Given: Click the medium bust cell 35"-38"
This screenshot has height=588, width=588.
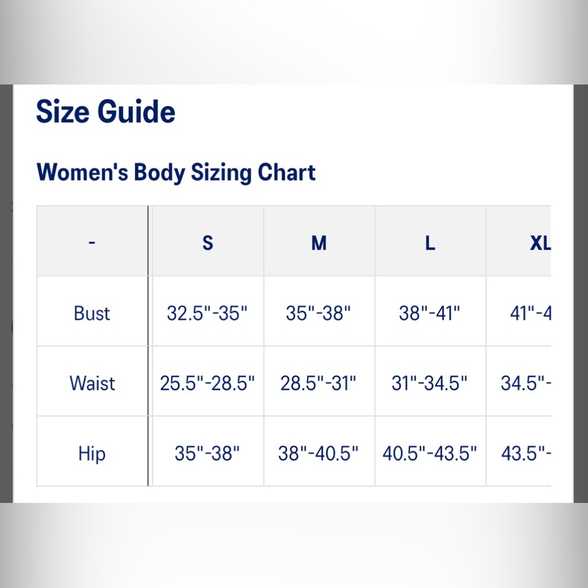Looking at the screenshot, I should coord(318,313).
